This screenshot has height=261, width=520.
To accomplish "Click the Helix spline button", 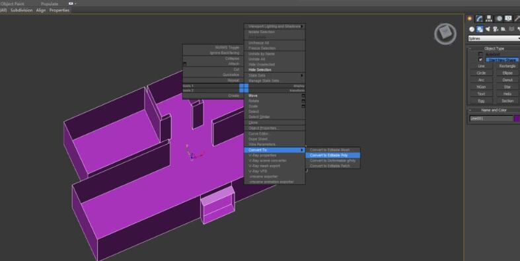I will tap(507, 94).
